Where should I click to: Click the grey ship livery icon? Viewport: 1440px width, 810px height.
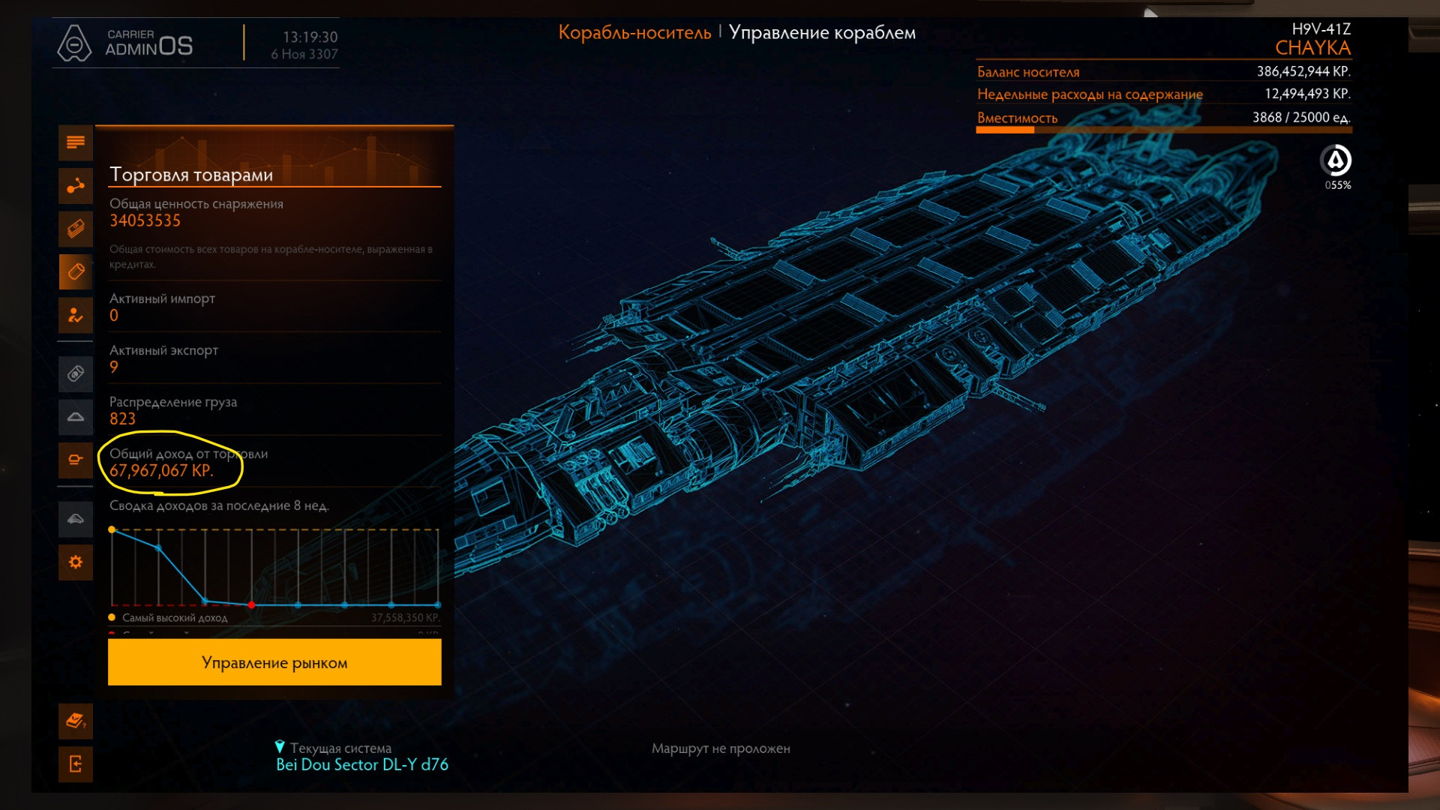click(x=76, y=519)
